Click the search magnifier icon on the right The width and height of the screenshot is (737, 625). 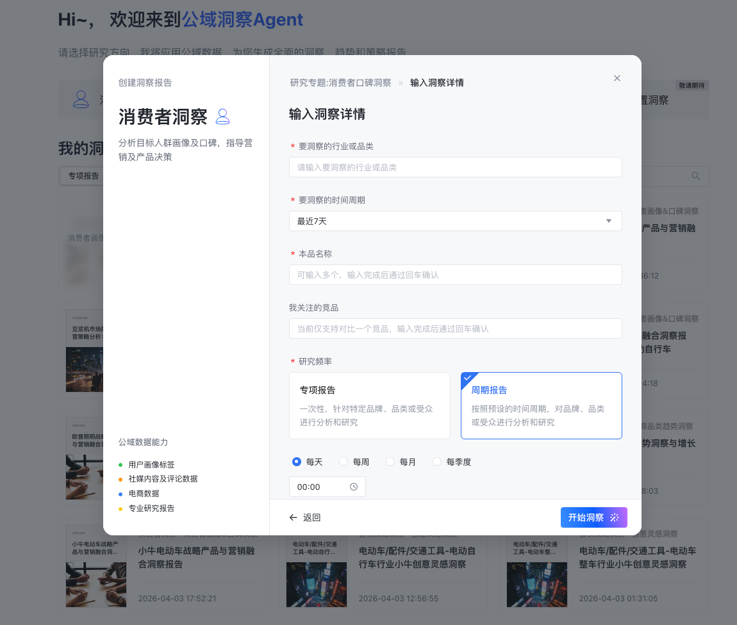point(696,175)
